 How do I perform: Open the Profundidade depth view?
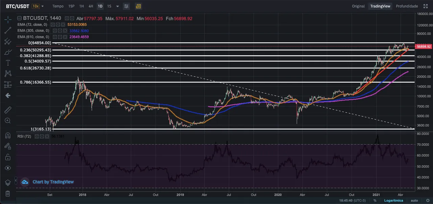pos(407,6)
